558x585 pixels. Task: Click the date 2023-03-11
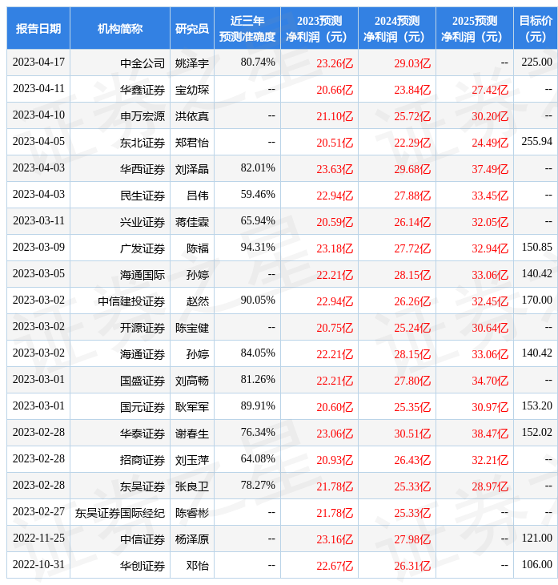38,221
